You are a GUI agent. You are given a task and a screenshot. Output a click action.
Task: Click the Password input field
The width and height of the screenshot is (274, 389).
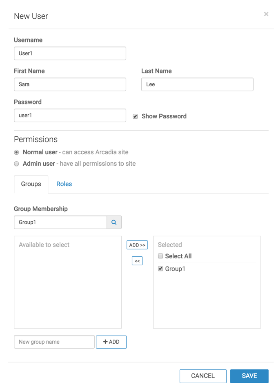(70, 116)
